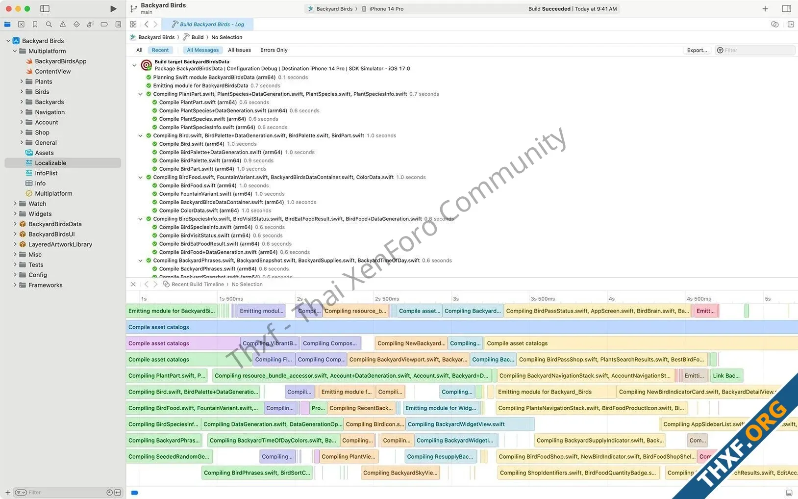Expand the BackyardBirdsData package
The width and height of the screenshot is (798, 499).
coord(15,224)
